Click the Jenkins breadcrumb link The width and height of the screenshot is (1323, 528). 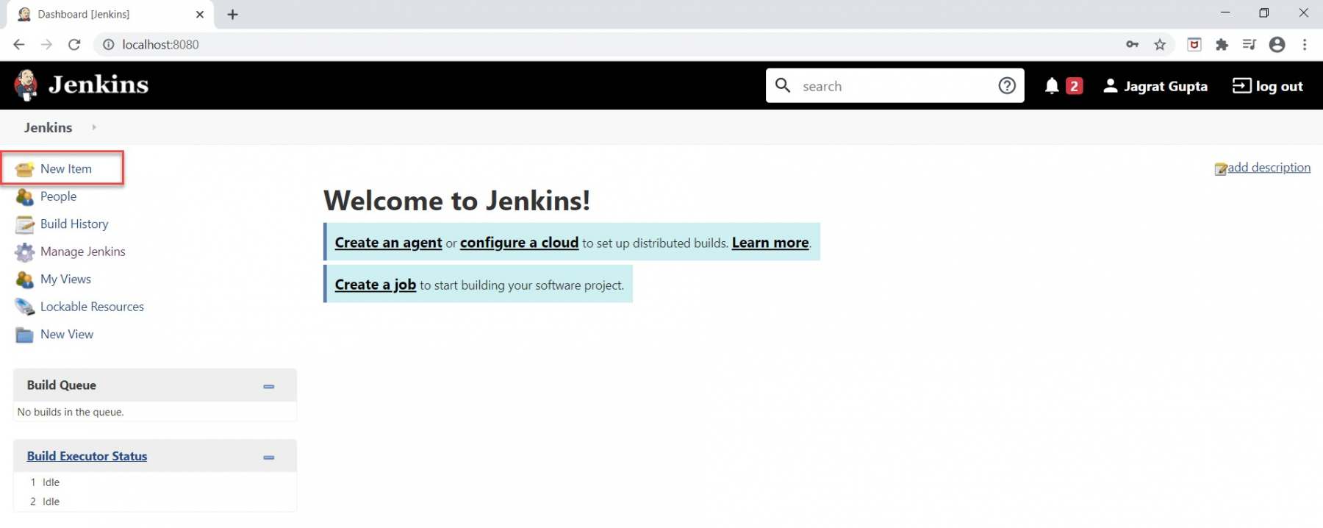tap(49, 127)
